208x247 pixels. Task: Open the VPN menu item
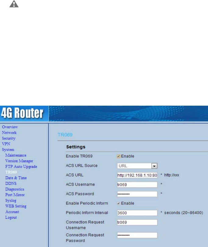(6, 144)
